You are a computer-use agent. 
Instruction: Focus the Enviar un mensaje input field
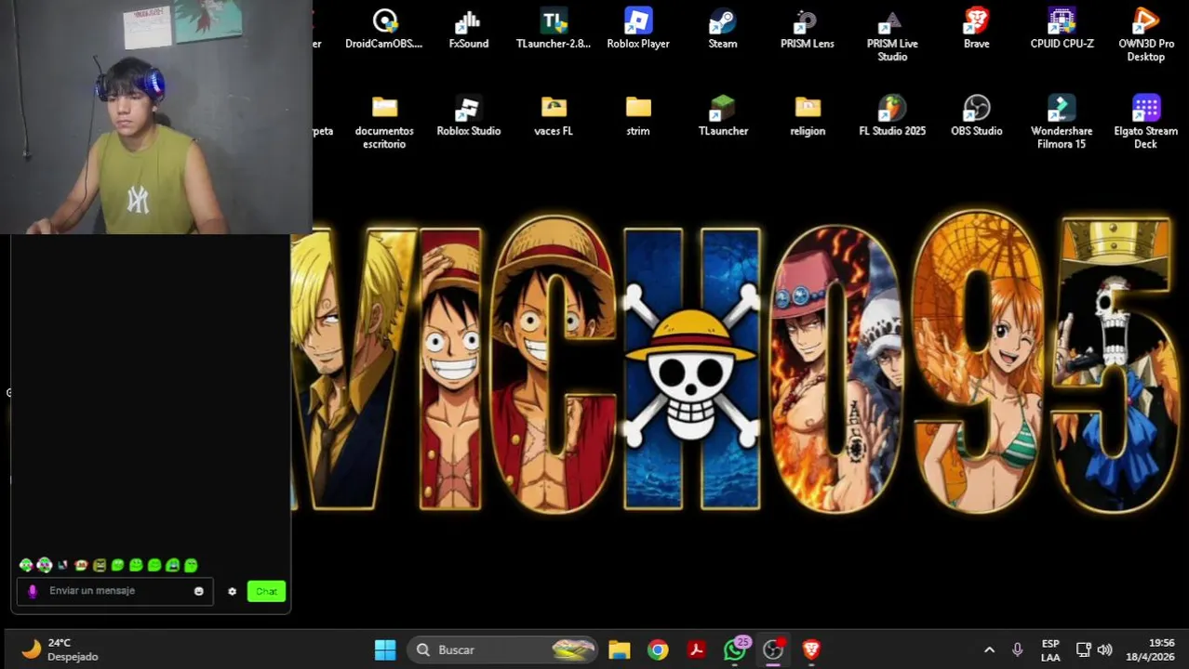pyautogui.click(x=114, y=591)
